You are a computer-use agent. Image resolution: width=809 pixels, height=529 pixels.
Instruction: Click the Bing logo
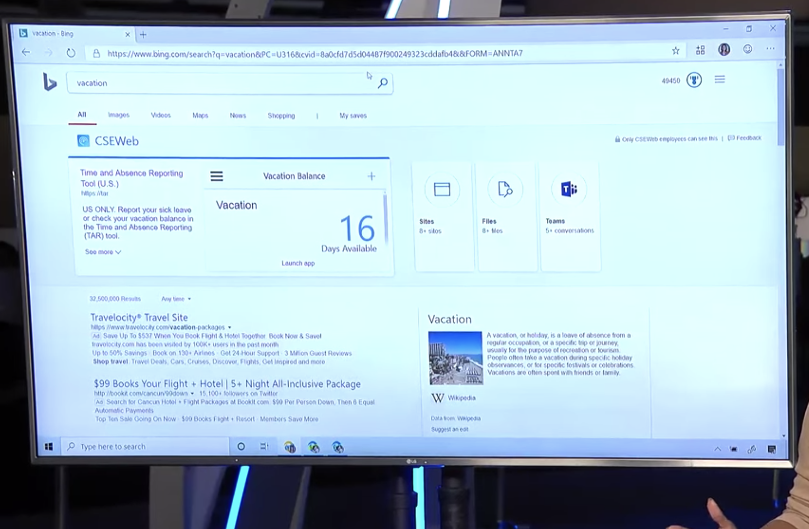[x=49, y=82]
